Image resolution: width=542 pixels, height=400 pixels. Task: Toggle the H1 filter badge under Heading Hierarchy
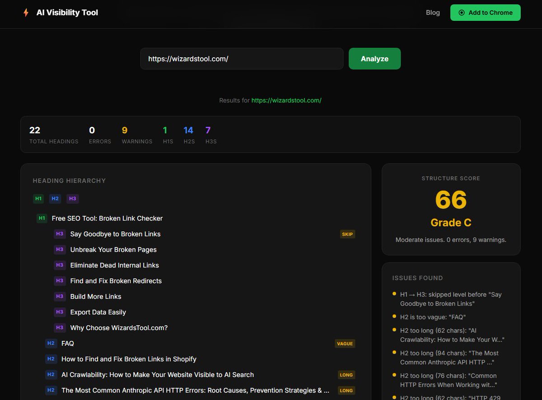39,199
